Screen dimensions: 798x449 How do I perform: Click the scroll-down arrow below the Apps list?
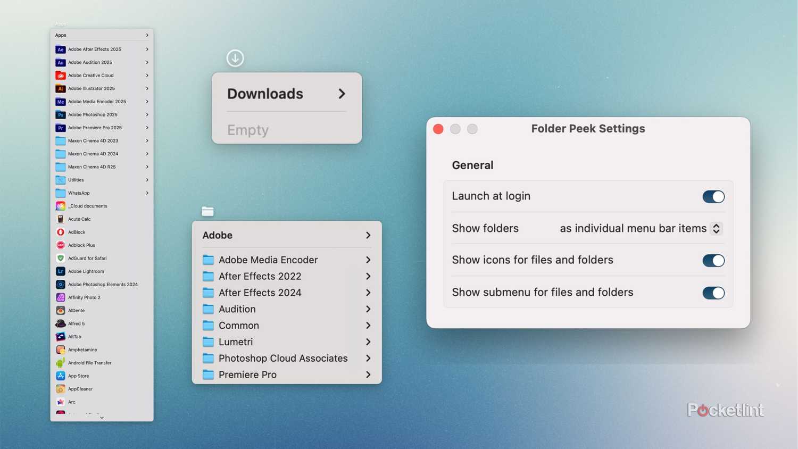(102, 418)
